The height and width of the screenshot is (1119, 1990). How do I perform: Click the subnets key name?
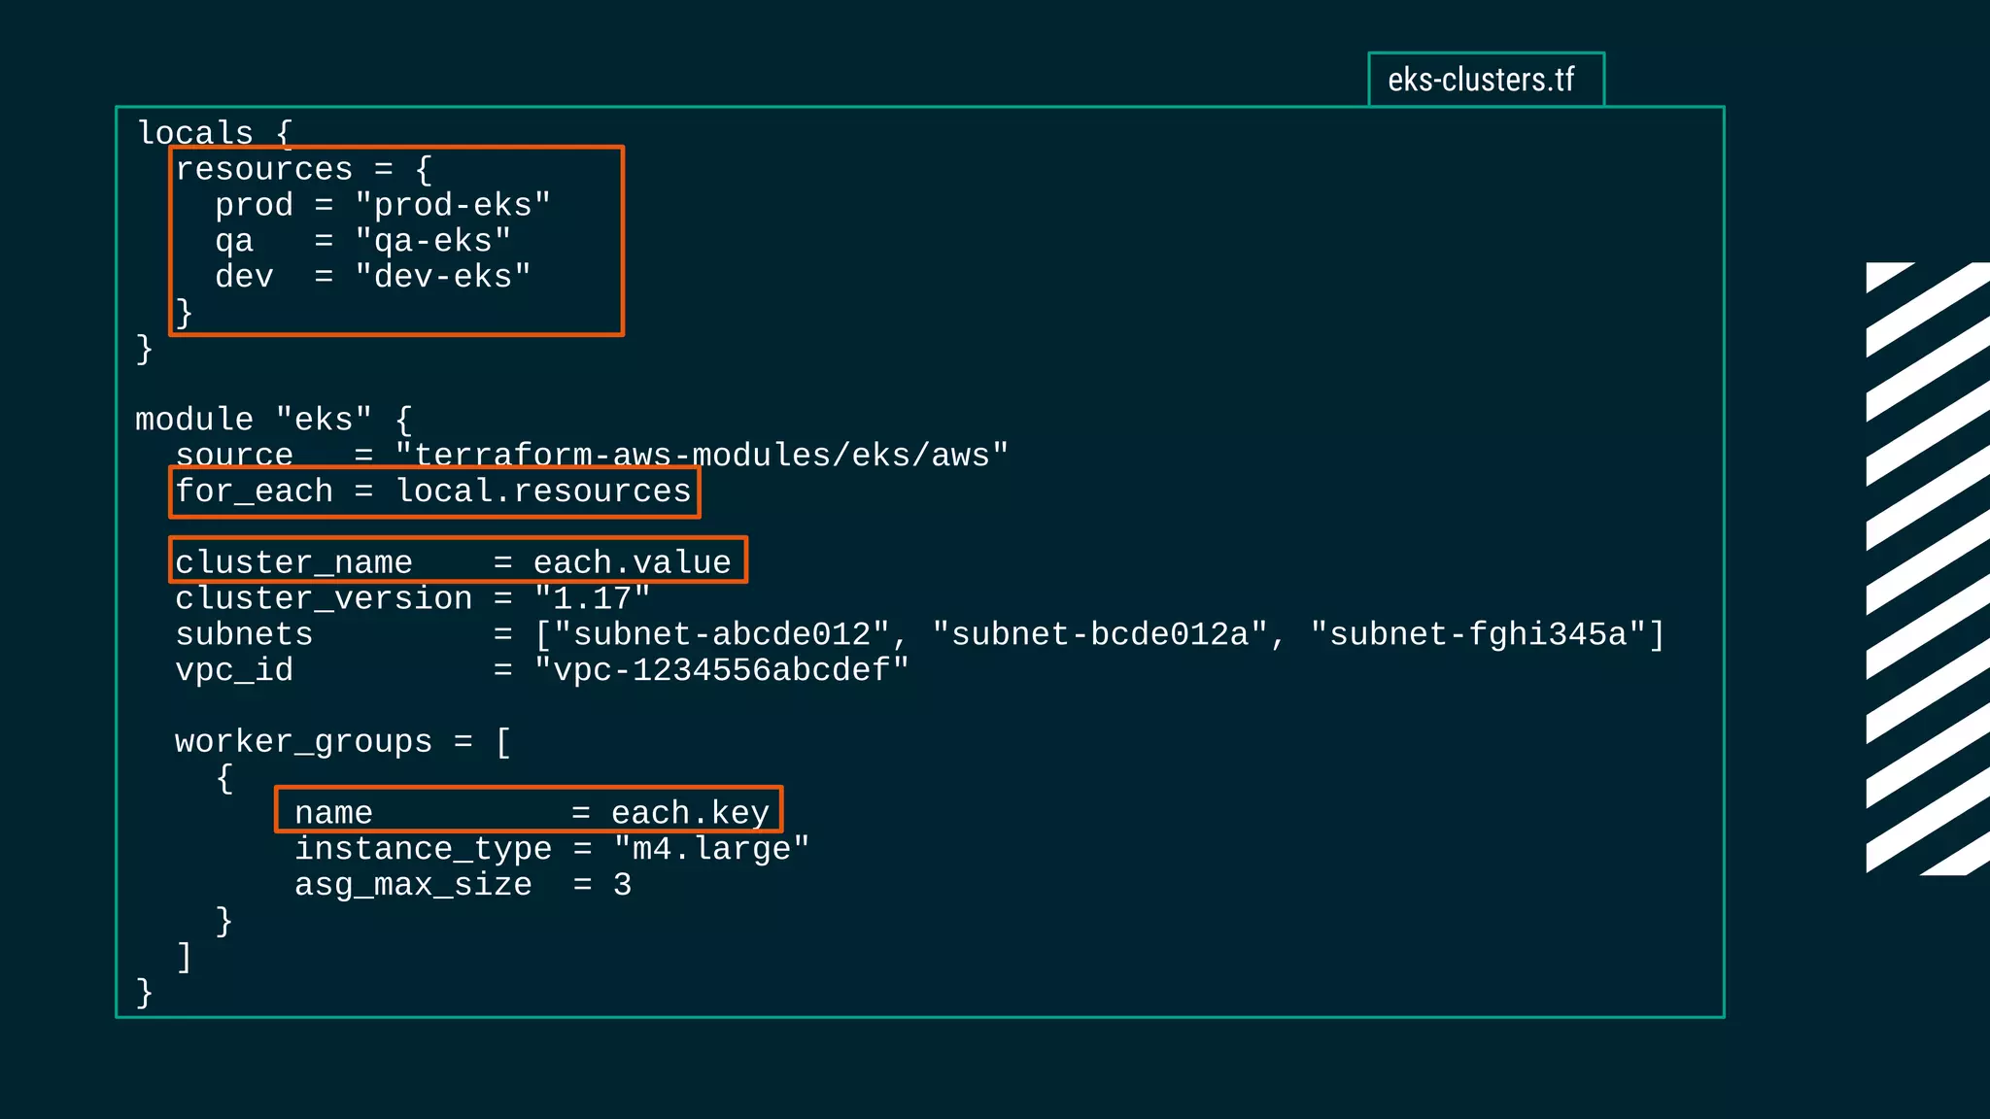pyautogui.click(x=244, y=634)
